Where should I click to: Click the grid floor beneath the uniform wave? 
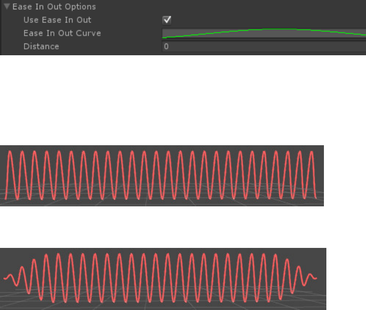coord(161,202)
